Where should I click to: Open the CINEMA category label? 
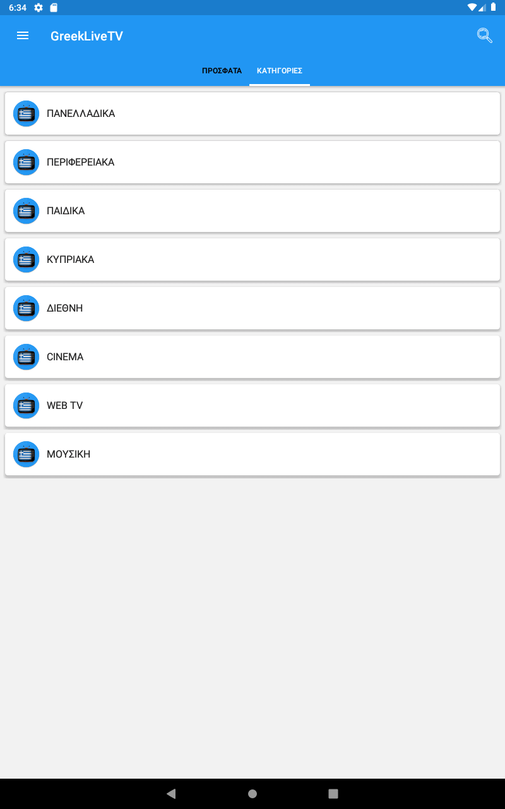click(x=65, y=357)
